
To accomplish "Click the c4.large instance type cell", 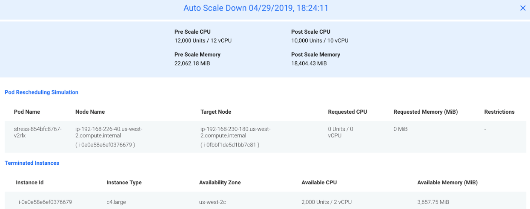I will (x=116, y=202).
